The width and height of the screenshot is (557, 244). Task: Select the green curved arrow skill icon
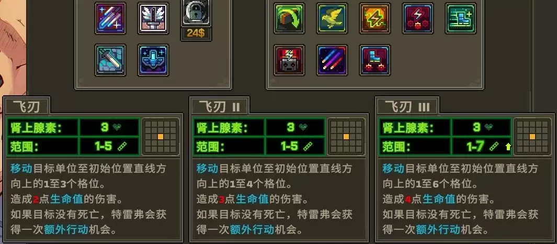tap(289, 18)
